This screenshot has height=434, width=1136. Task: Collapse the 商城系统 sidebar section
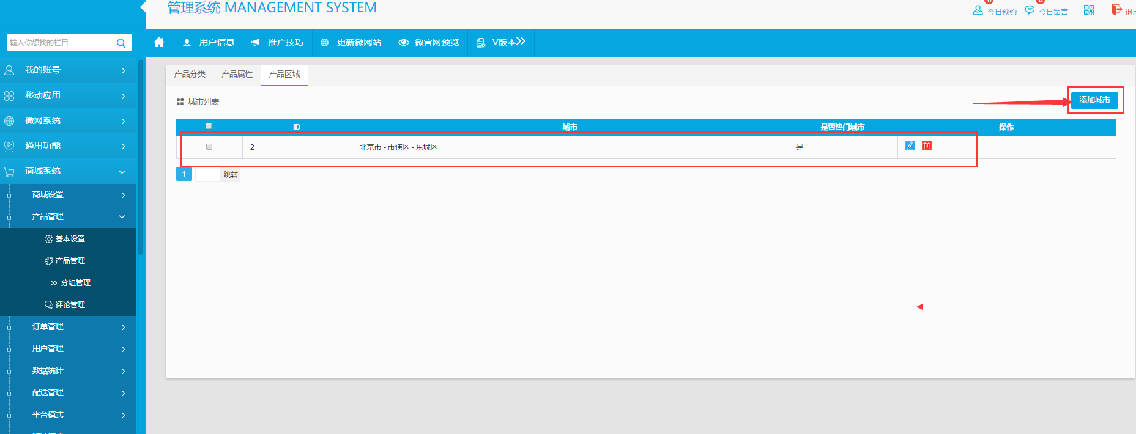pos(67,171)
